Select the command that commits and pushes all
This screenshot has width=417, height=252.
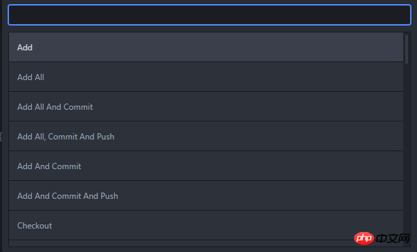[x=206, y=137]
